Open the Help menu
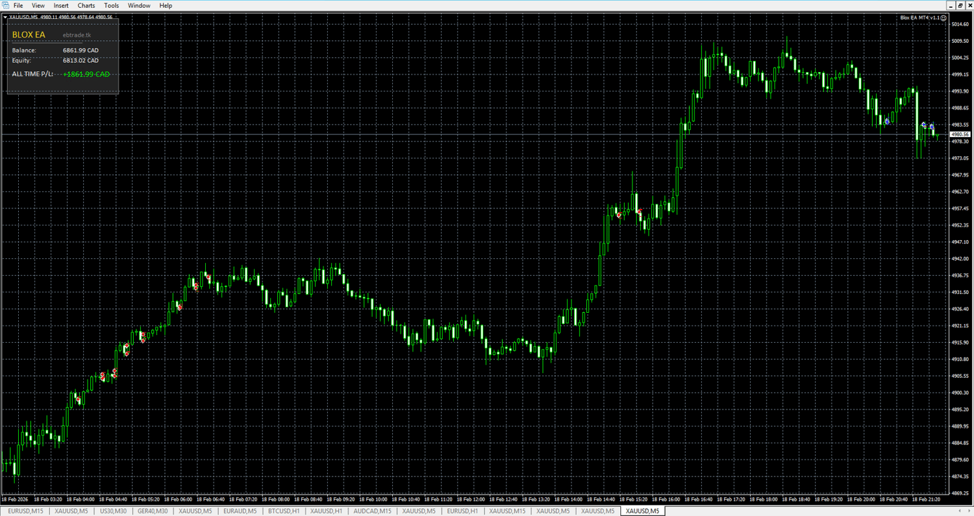974x516 pixels. pos(166,5)
